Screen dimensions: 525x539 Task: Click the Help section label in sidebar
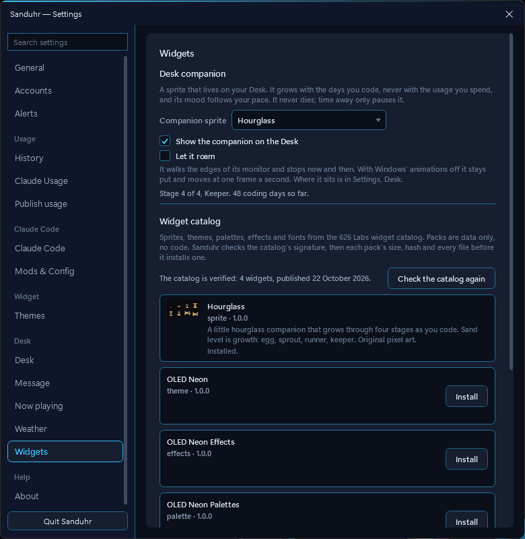[x=22, y=477]
